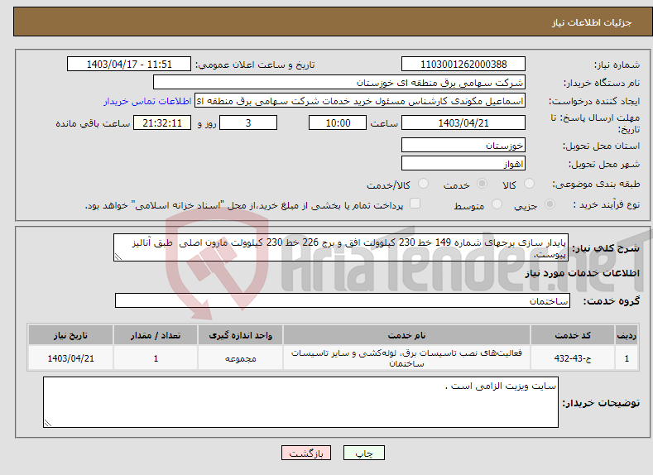The height and width of the screenshot is (475, 653).
Task: Click the need date cell 1403/04/21 in table
Action: (71, 358)
